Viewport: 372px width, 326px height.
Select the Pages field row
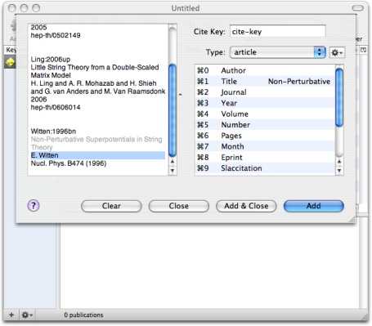pyautogui.click(x=265, y=136)
